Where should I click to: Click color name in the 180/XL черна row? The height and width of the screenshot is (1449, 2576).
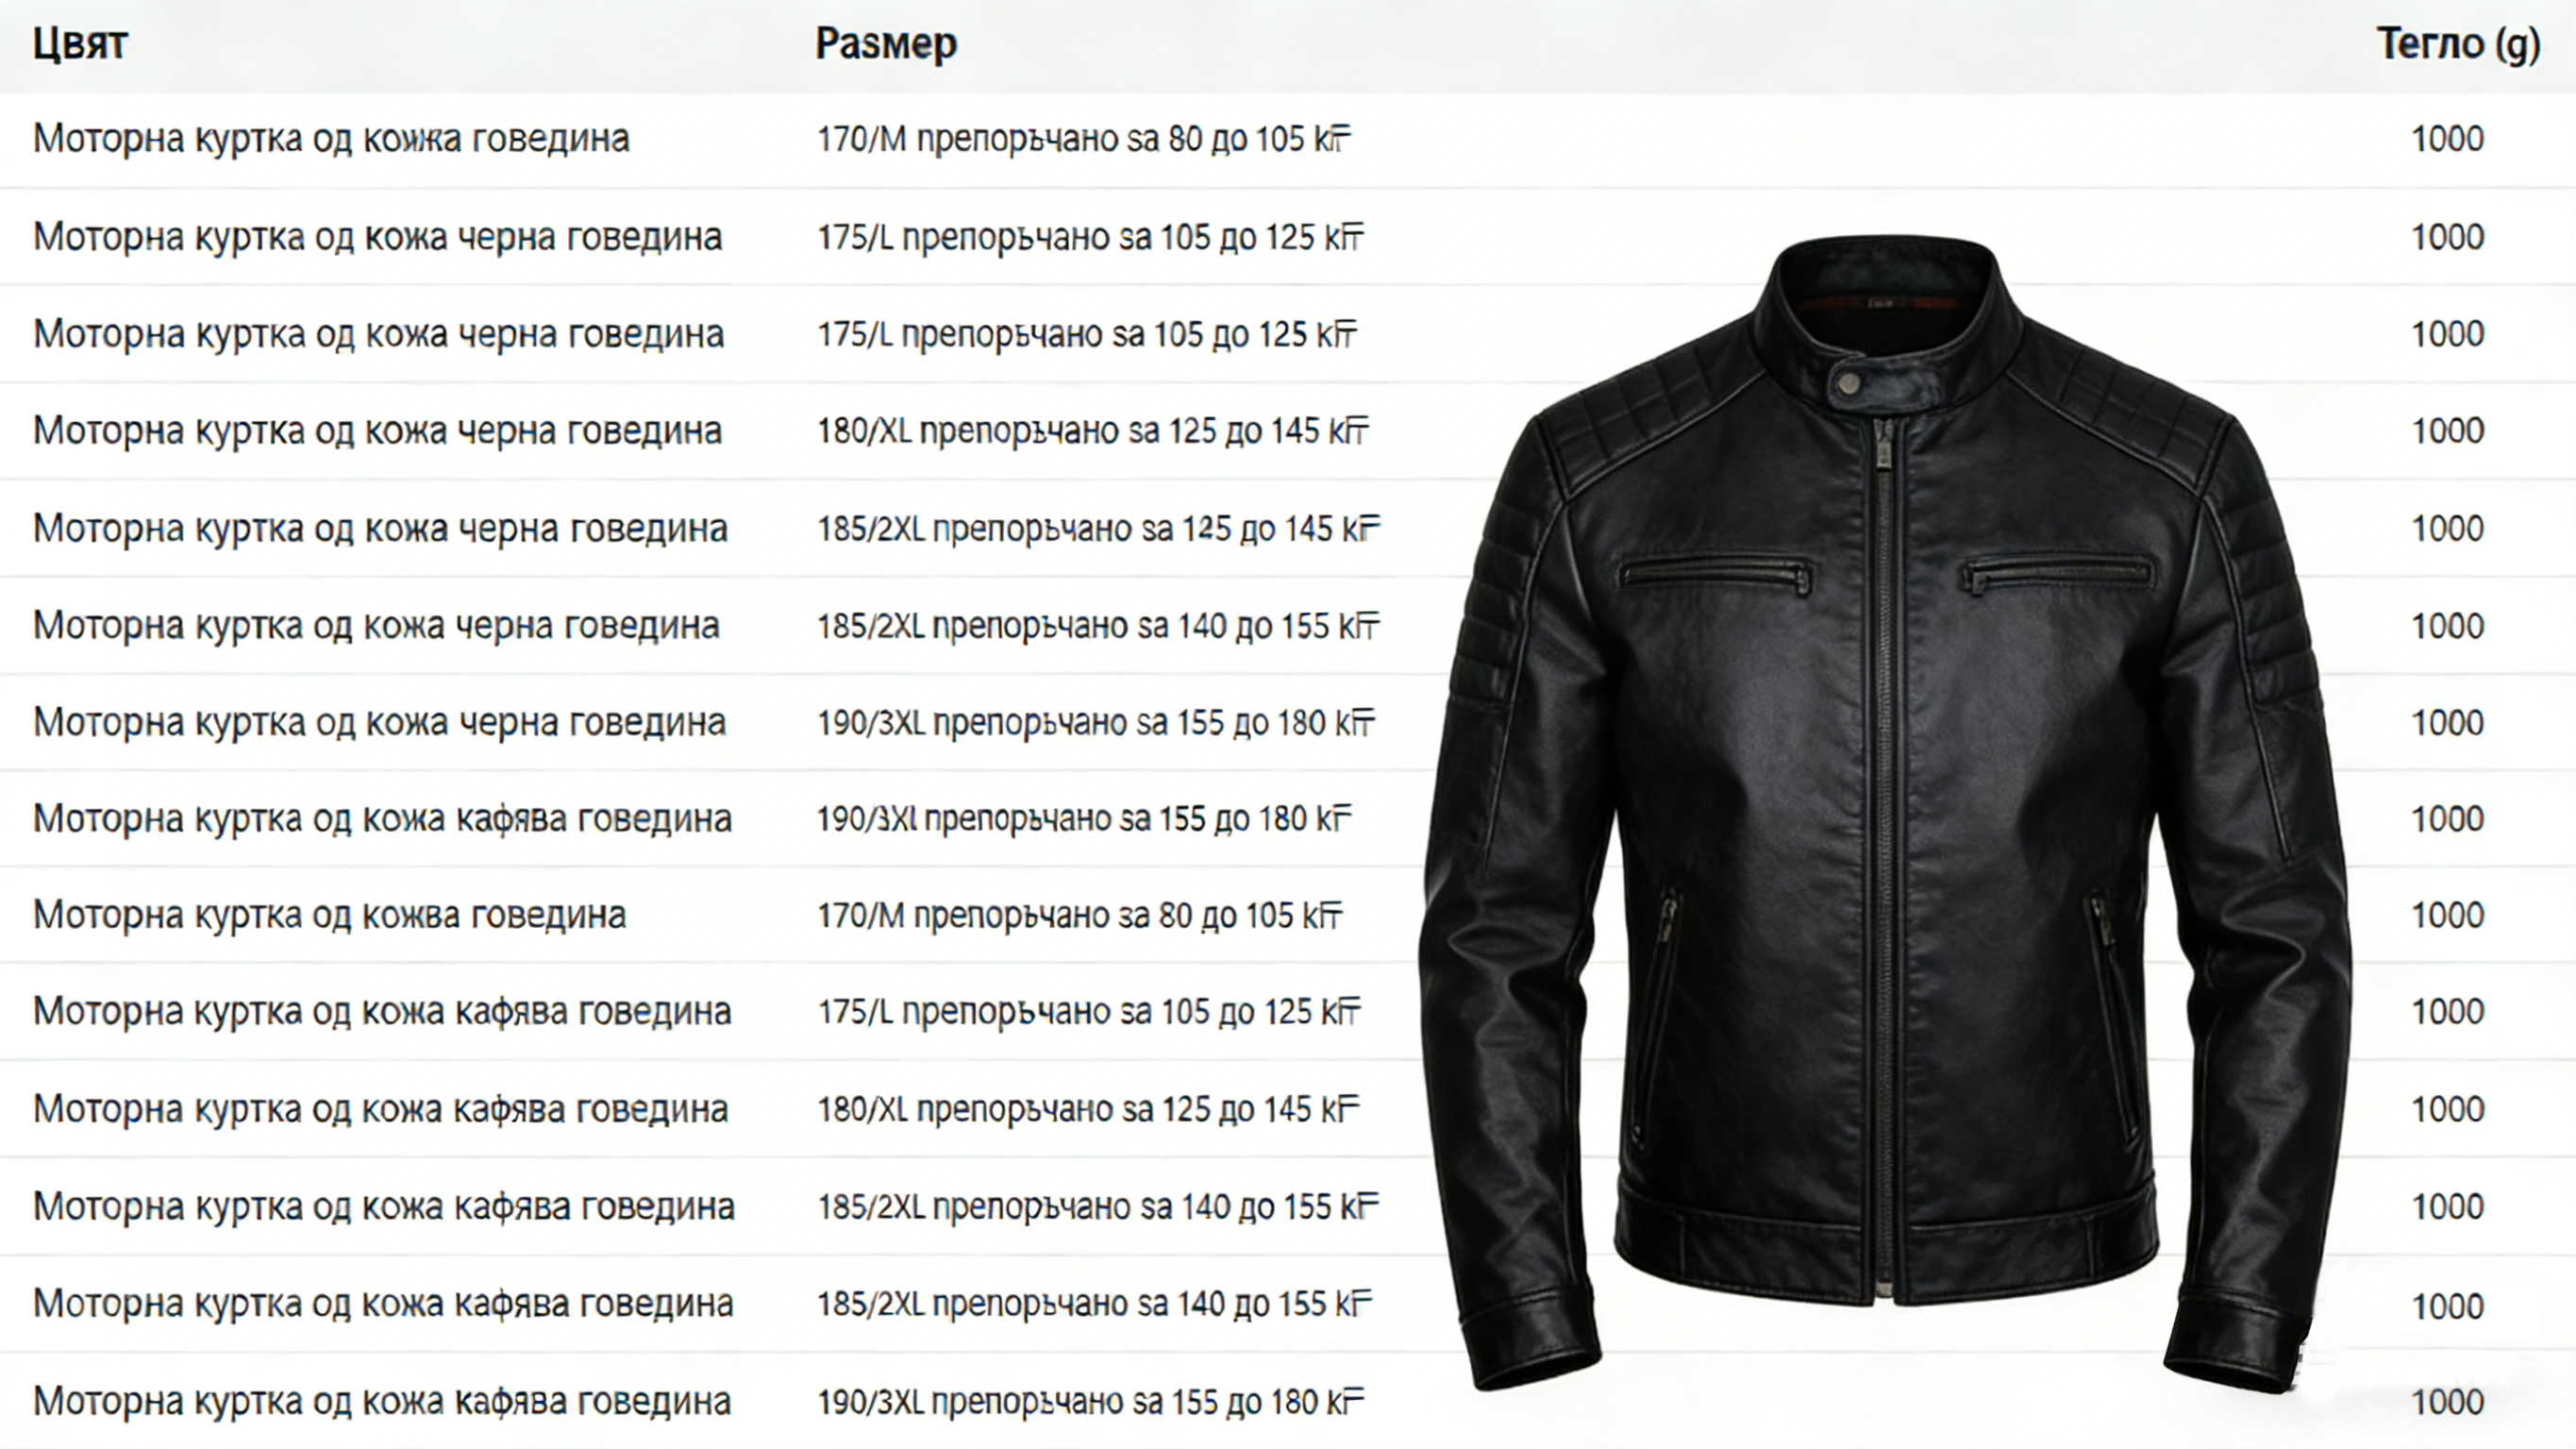[377, 431]
